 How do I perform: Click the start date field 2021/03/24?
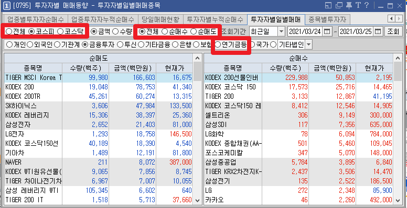305,31
